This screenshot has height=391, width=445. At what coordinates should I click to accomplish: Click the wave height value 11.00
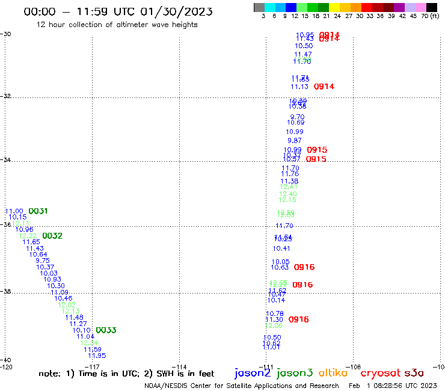[14, 211]
